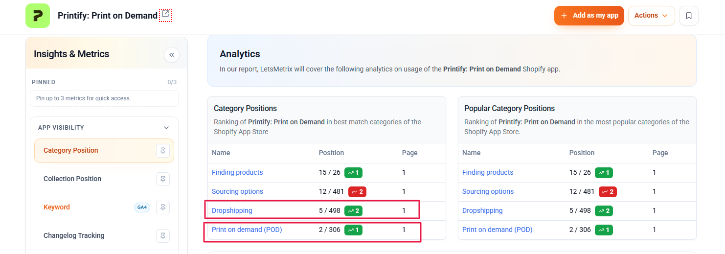The image size is (725, 254).
Task: Click red trend badge for Sourcing options in Category Positions
Action: (x=357, y=192)
